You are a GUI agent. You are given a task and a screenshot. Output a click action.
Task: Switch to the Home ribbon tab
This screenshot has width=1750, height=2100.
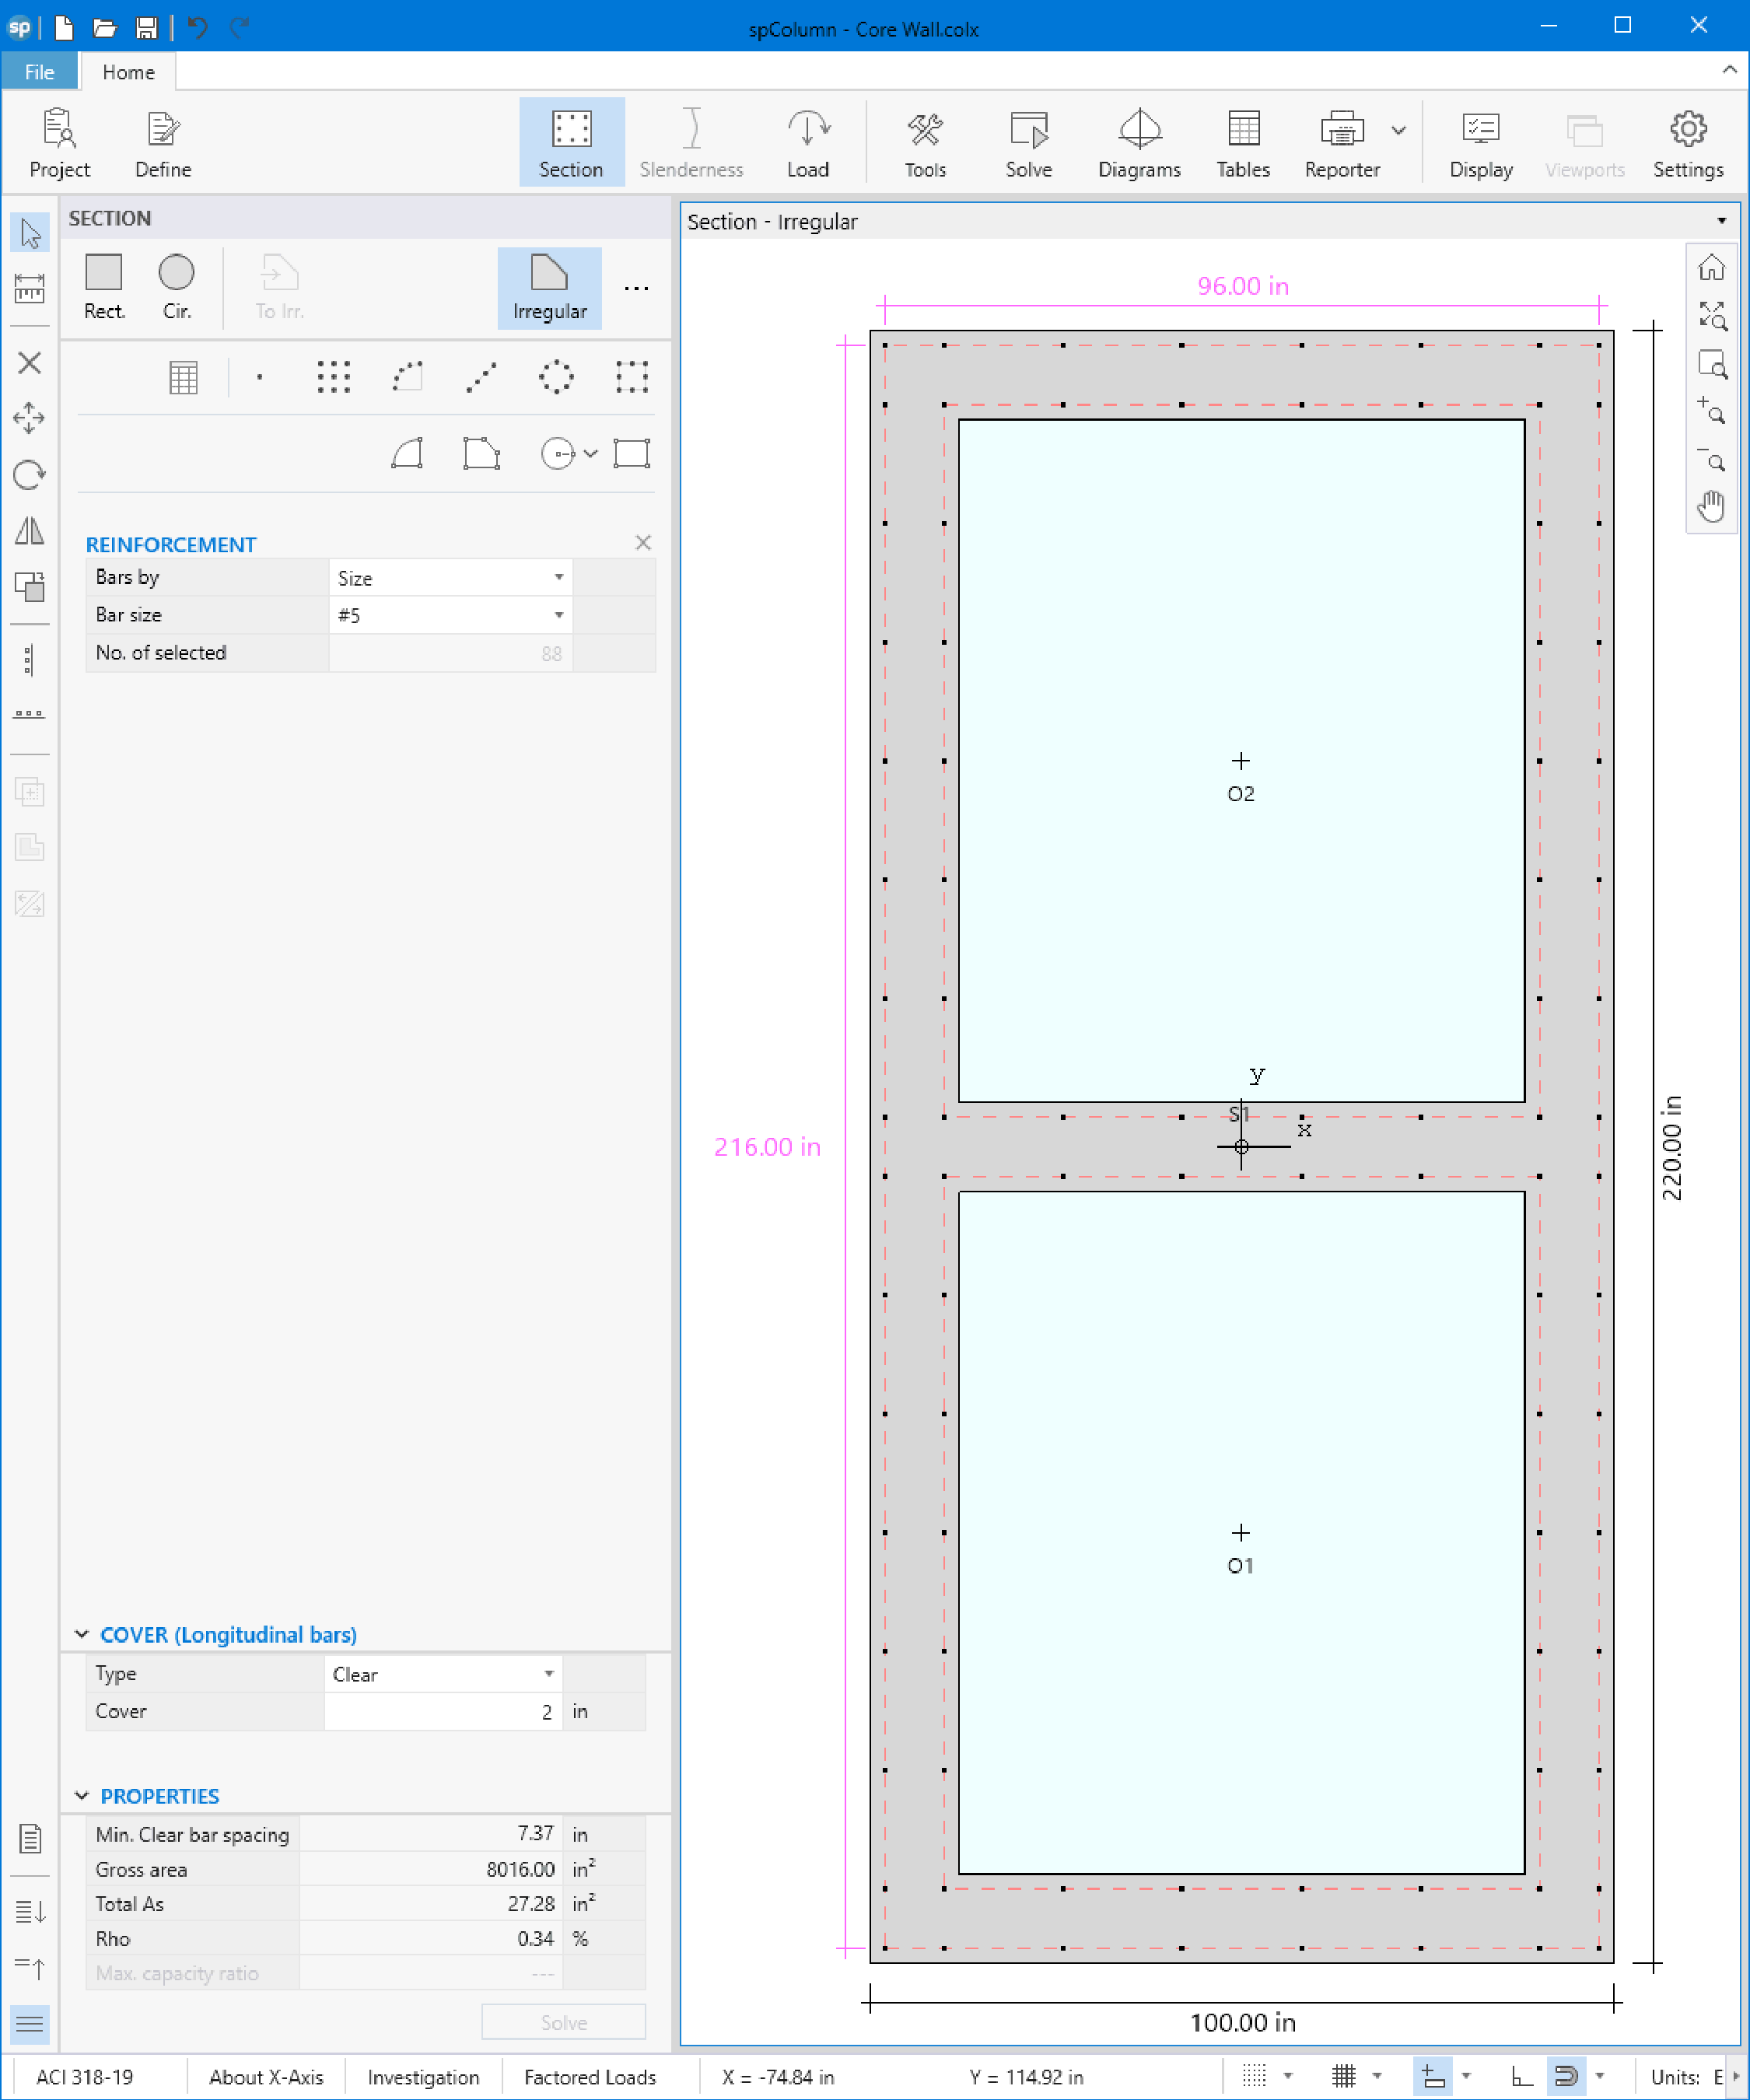point(128,72)
